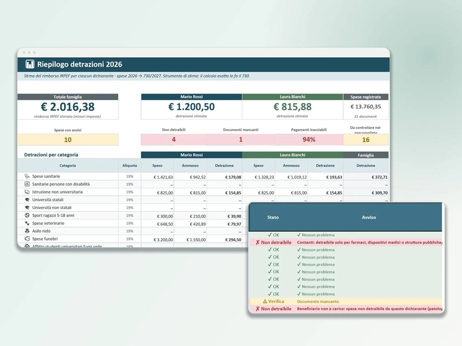462x346 pixels.
Task: Click the Non detraibili count 4
Action: click(x=174, y=140)
